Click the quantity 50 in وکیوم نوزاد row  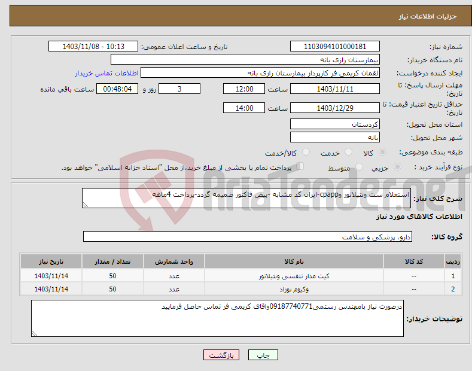click(x=112, y=290)
